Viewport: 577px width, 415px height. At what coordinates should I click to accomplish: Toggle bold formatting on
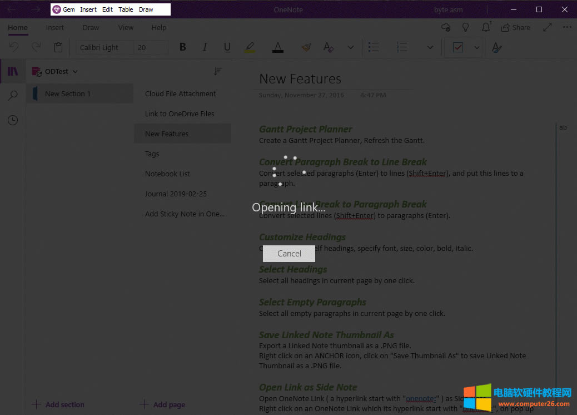[182, 47]
